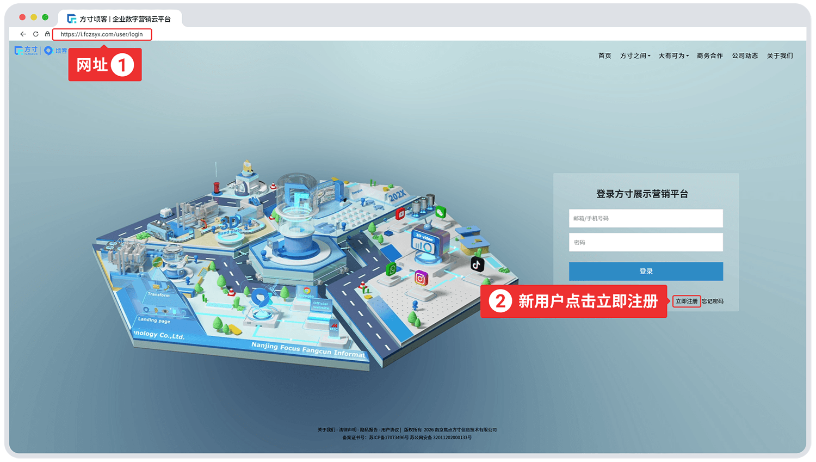Go to 商务合作 in the navigation

tap(710, 56)
